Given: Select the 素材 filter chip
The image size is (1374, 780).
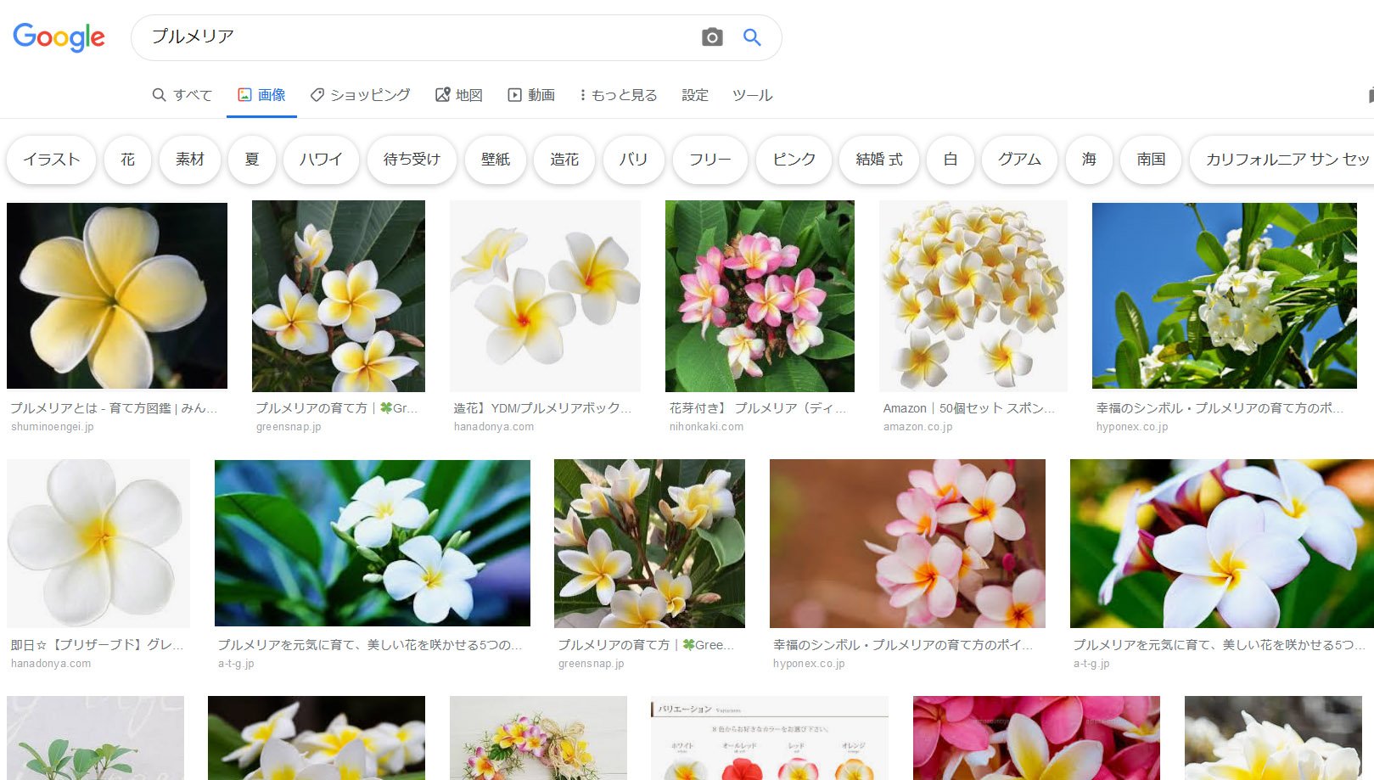Looking at the screenshot, I should click(190, 160).
